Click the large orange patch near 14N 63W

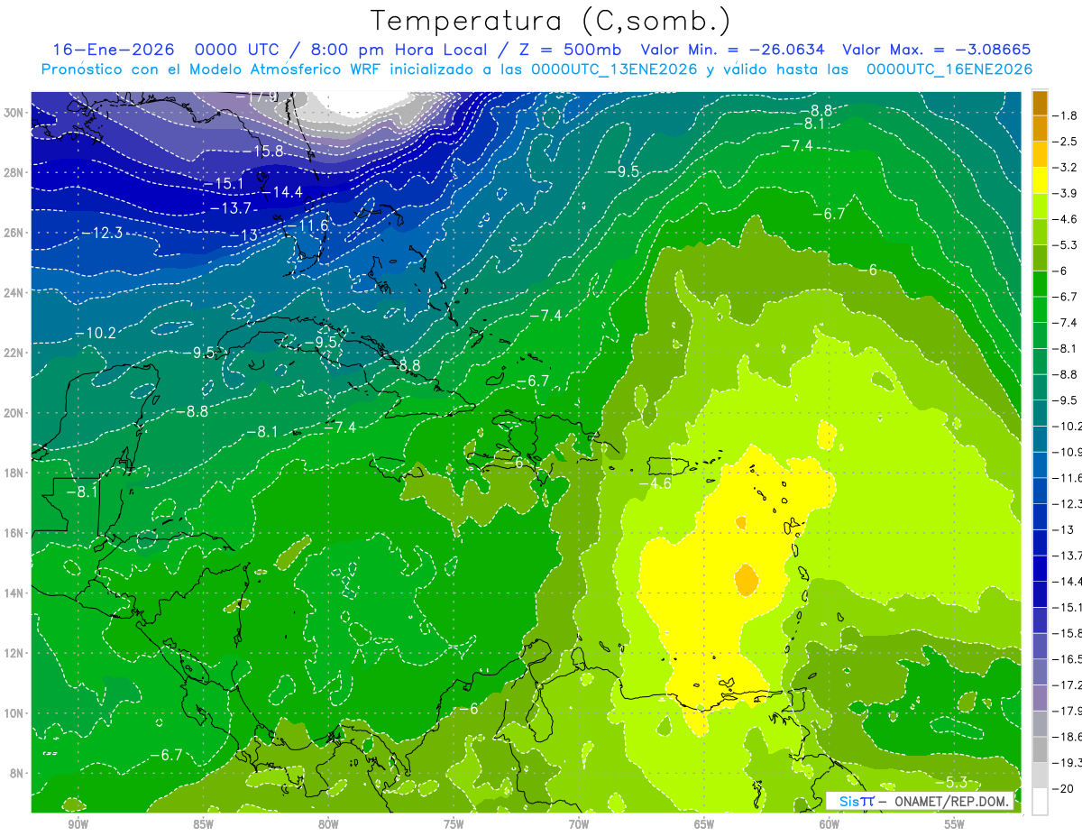click(746, 580)
